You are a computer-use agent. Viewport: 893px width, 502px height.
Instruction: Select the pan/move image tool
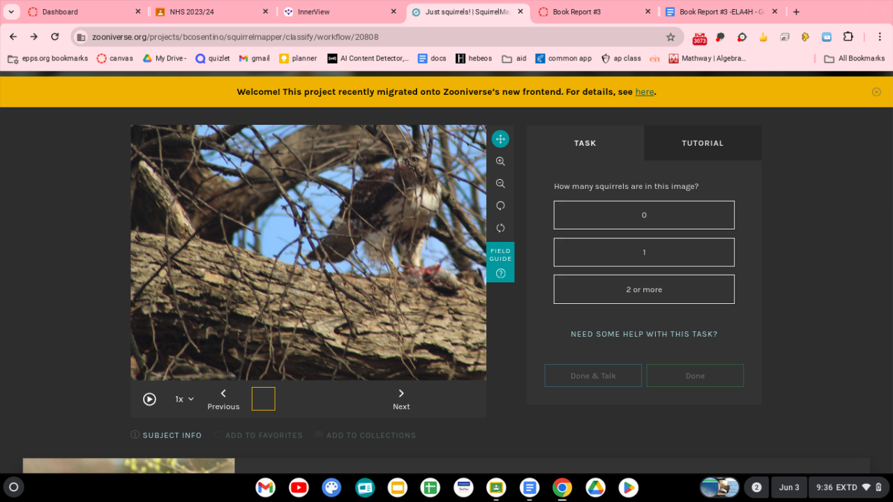tap(500, 139)
